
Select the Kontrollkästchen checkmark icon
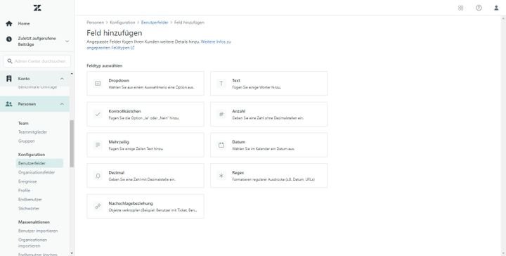point(98,114)
